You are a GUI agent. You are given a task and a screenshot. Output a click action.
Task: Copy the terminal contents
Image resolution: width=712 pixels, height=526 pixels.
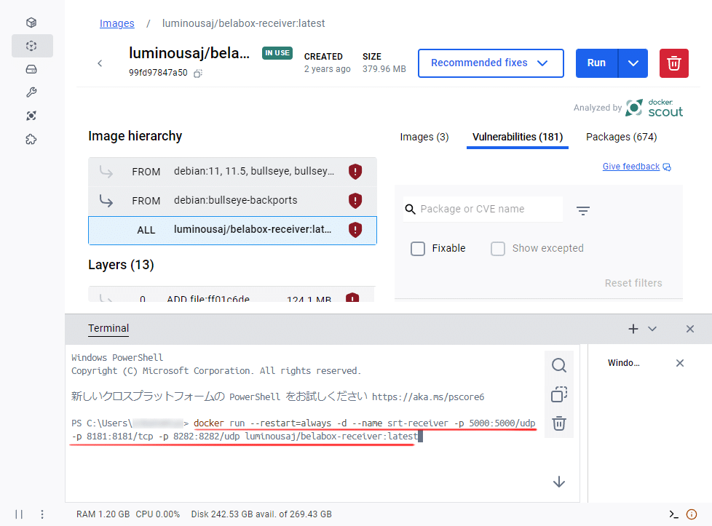point(559,394)
